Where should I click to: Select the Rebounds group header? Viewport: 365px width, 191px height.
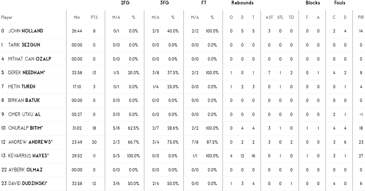tap(242, 3)
